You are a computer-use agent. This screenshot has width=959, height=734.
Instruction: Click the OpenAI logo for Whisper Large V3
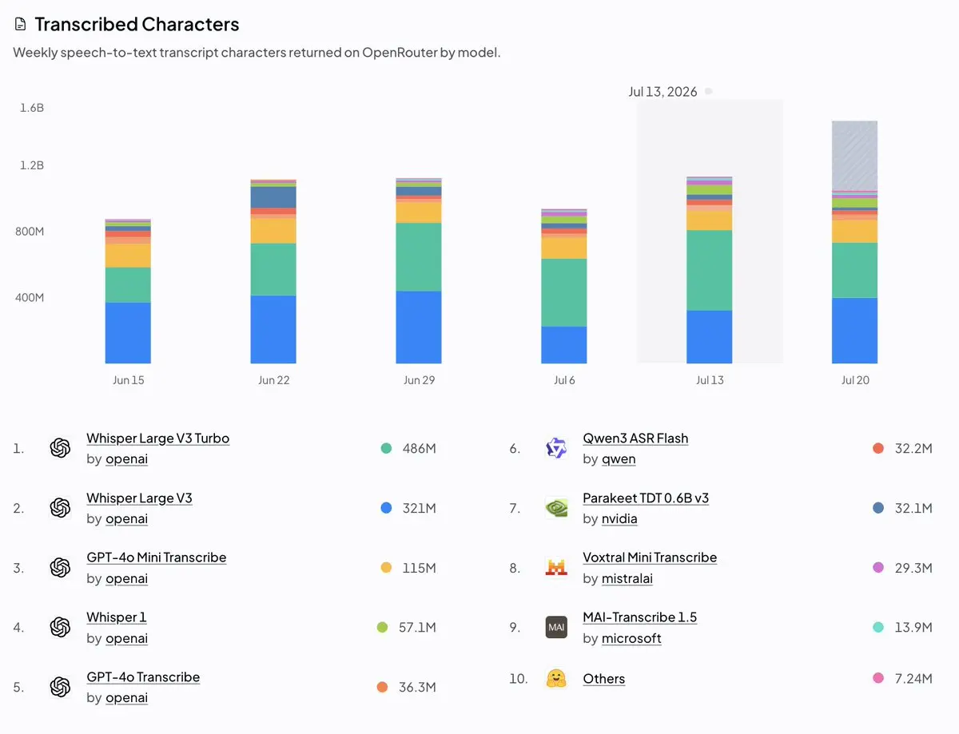click(x=60, y=508)
